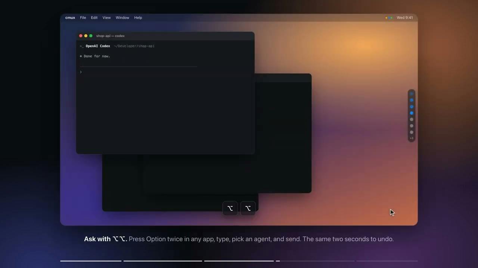Maximize the shop-api — codex window
Viewport: 478px width, 268px height.
(x=91, y=36)
